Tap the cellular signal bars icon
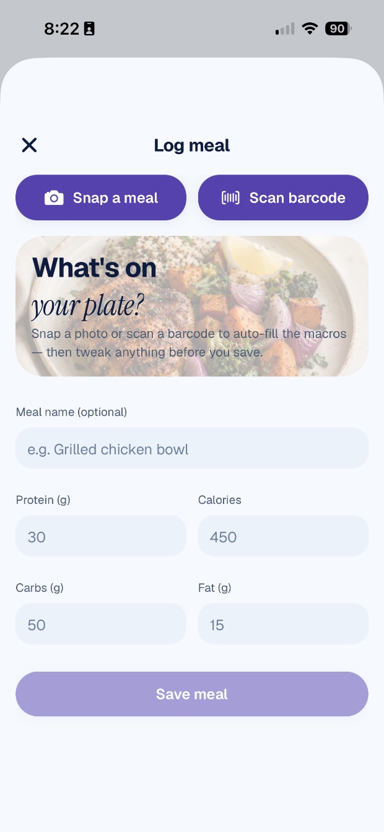This screenshot has width=384, height=832. coord(285,28)
